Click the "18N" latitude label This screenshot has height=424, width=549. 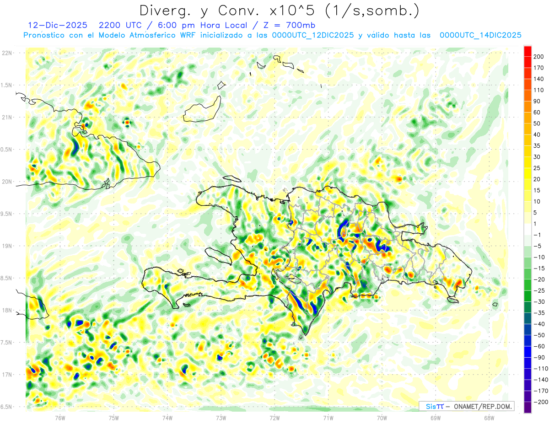coord(7,311)
